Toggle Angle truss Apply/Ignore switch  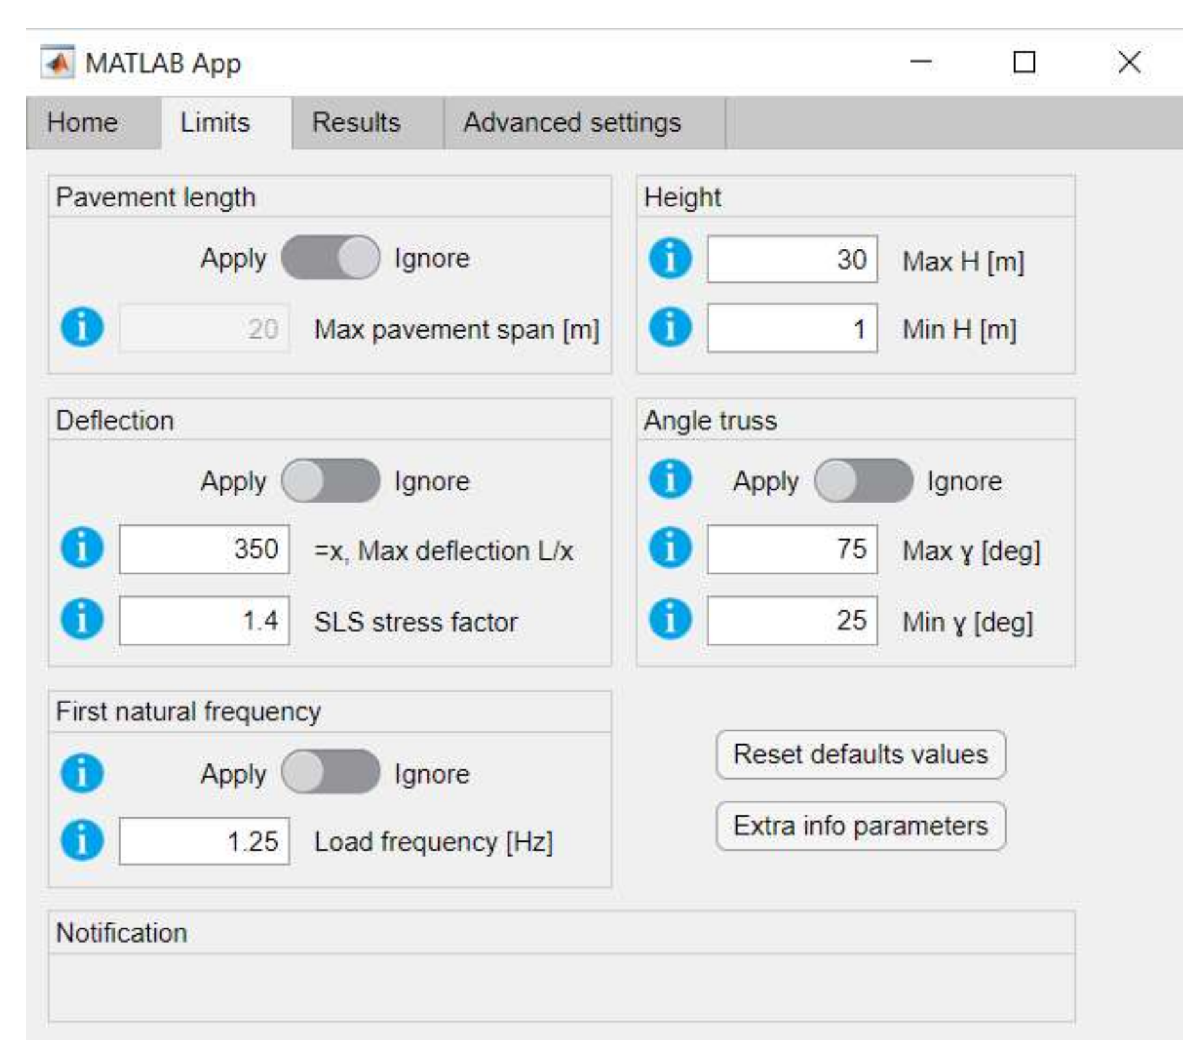tap(863, 481)
